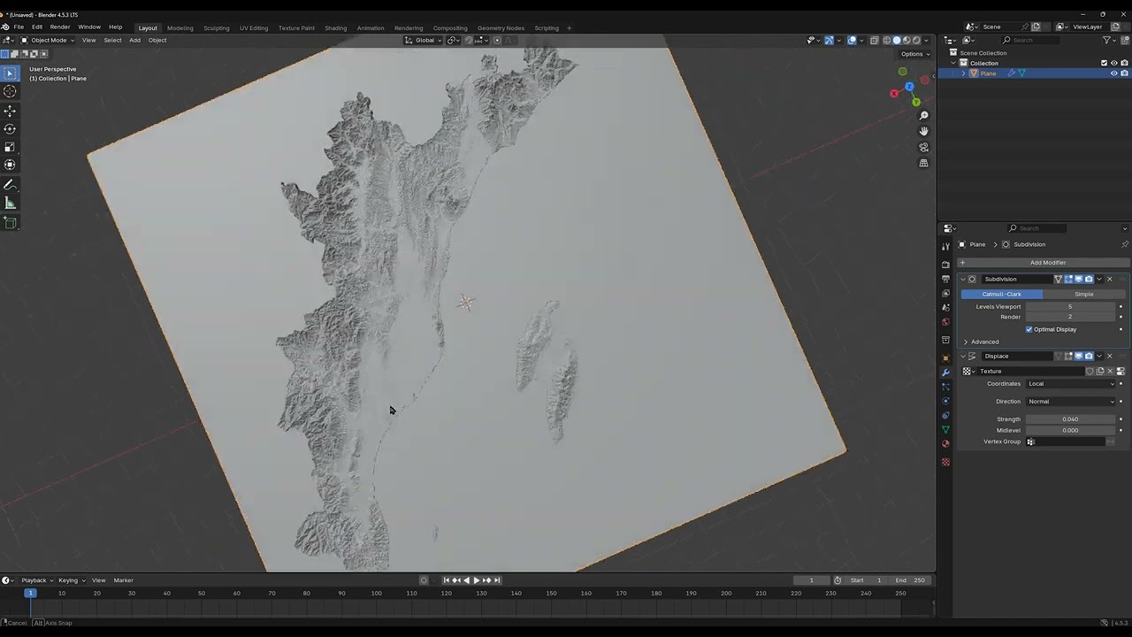
Task: Open the Particles properties tab
Action: click(945, 387)
